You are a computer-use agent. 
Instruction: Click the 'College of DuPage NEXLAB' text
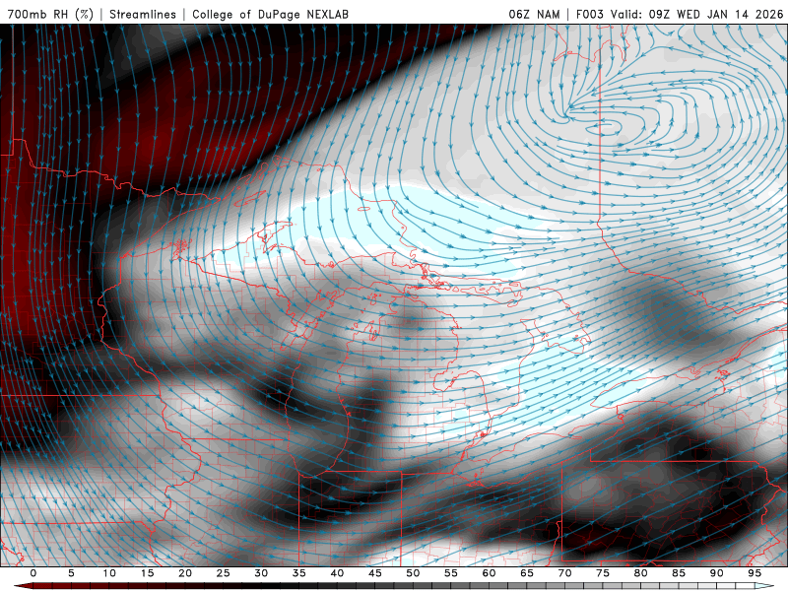(270, 14)
